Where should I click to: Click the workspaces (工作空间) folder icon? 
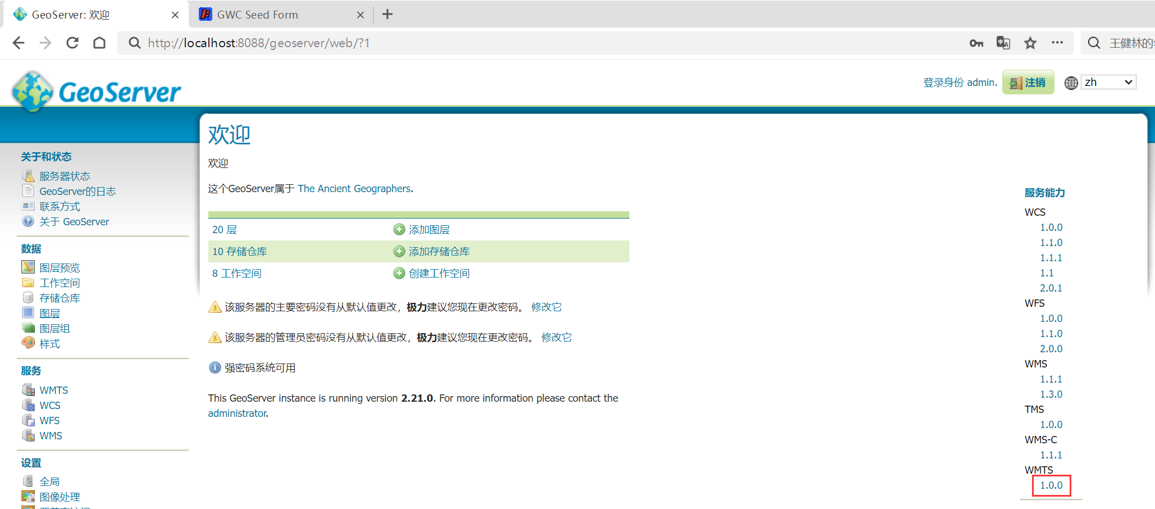[x=28, y=282]
